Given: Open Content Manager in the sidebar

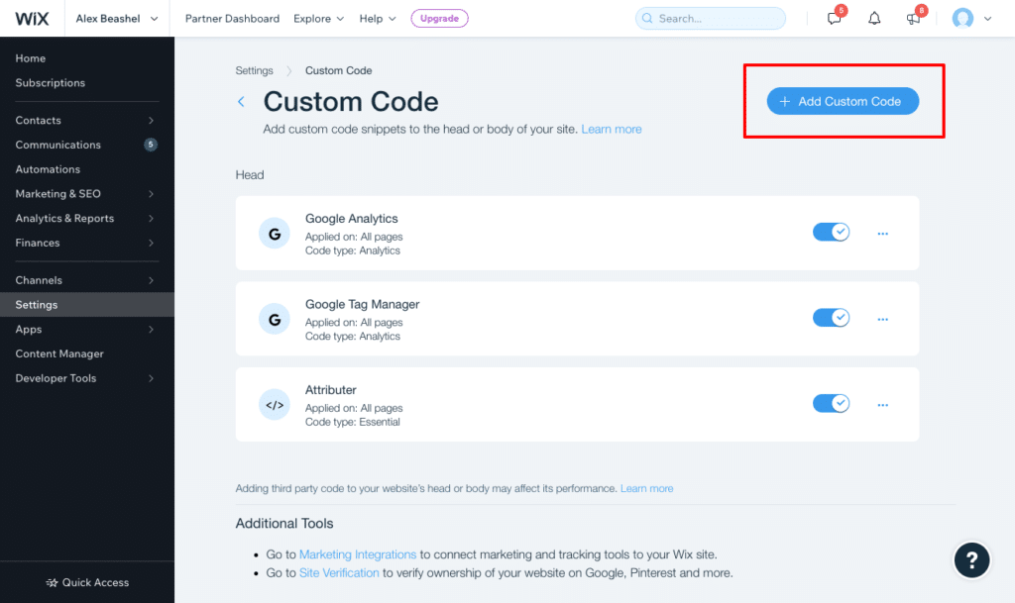Looking at the screenshot, I should (x=59, y=353).
